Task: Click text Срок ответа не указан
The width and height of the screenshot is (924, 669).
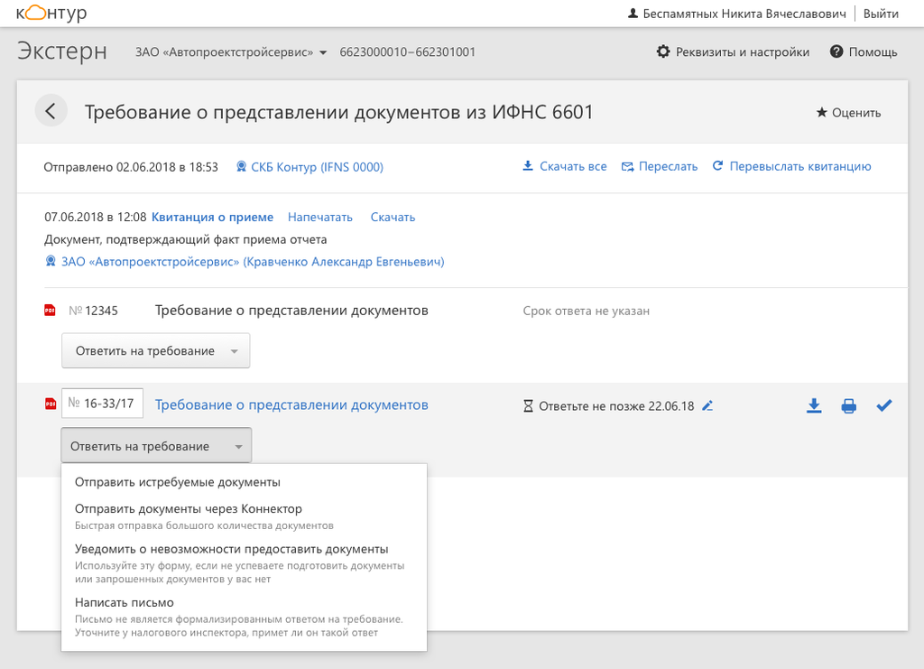Action: coord(586,311)
